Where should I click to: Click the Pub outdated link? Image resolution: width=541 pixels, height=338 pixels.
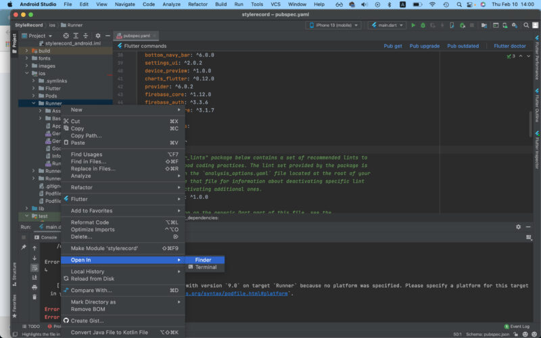pyautogui.click(x=463, y=46)
